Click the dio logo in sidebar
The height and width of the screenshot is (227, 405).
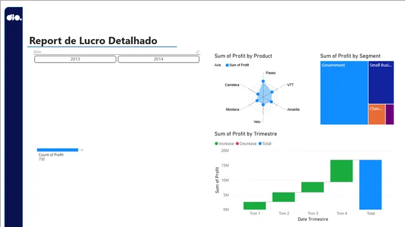[x=14, y=18]
